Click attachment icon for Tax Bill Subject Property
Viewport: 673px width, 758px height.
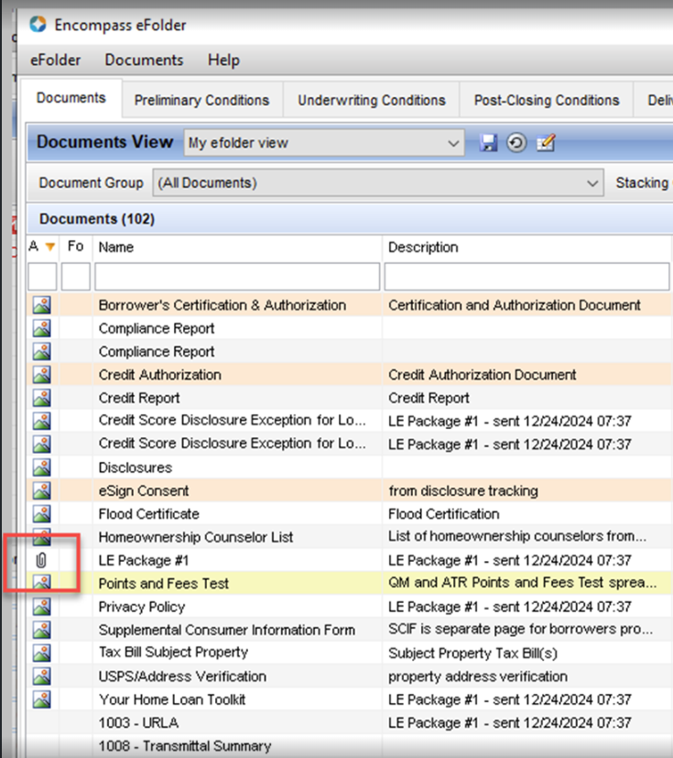pos(42,654)
